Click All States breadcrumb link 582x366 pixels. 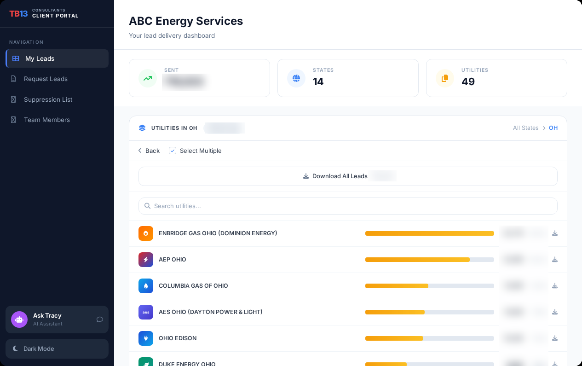pos(525,128)
